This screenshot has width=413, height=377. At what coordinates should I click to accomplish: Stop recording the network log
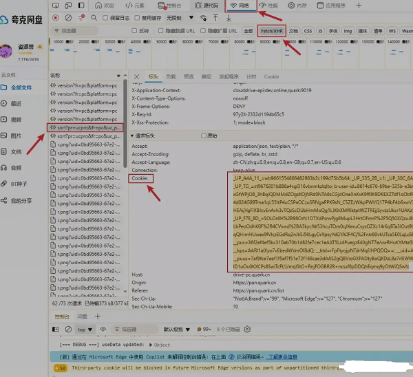tap(56, 18)
